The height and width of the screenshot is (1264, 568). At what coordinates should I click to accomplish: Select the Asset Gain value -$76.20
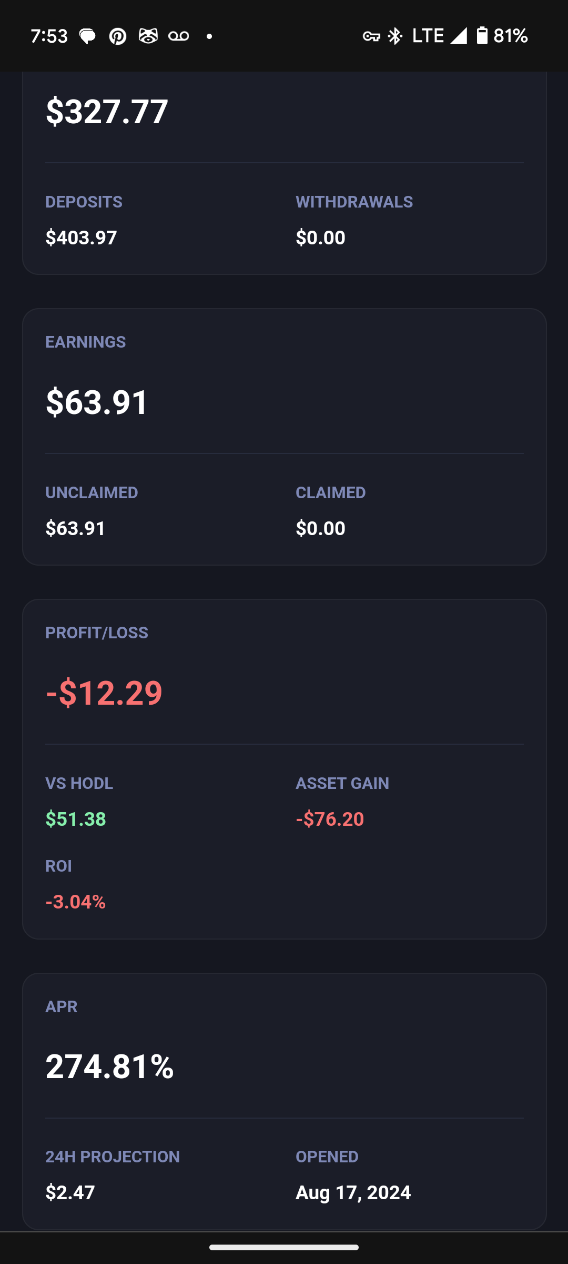330,819
